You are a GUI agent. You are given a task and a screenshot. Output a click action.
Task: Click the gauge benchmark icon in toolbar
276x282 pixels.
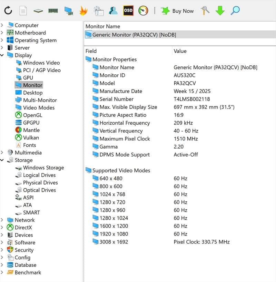(x=143, y=11)
